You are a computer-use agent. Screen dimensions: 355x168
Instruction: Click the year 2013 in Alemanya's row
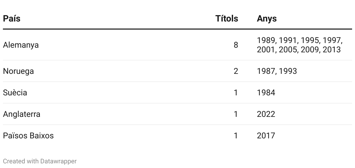331,49
